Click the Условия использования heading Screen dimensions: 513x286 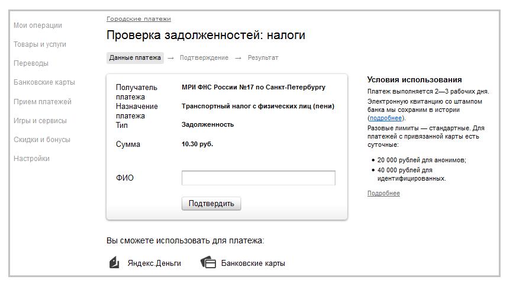[x=414, y=80]
